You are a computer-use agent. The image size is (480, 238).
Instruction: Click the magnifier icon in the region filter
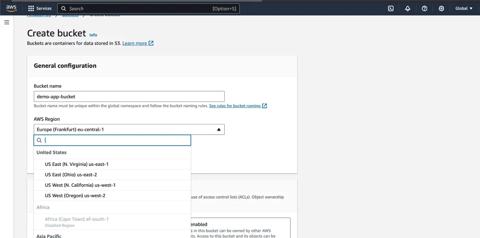coord(39,140)
